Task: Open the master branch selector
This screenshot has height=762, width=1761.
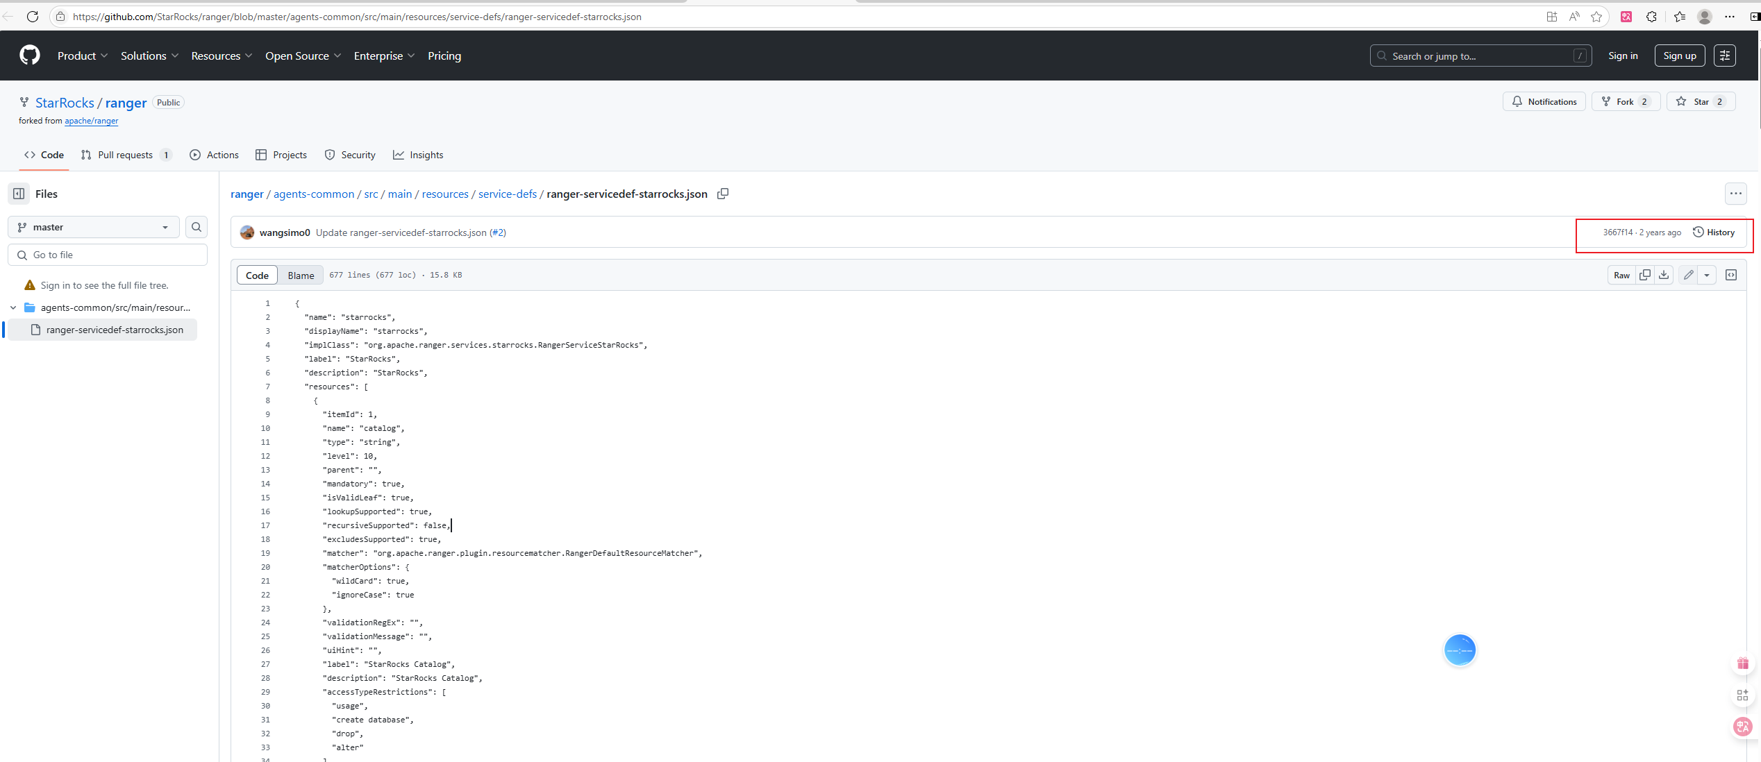Action: 94,227
